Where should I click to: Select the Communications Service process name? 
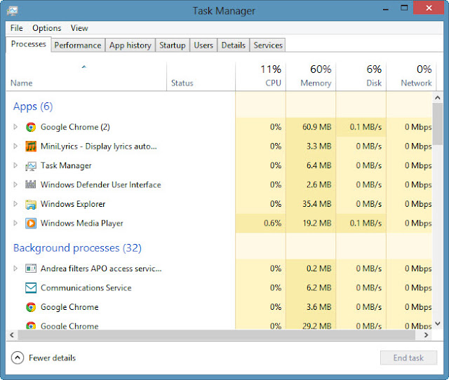86,288
